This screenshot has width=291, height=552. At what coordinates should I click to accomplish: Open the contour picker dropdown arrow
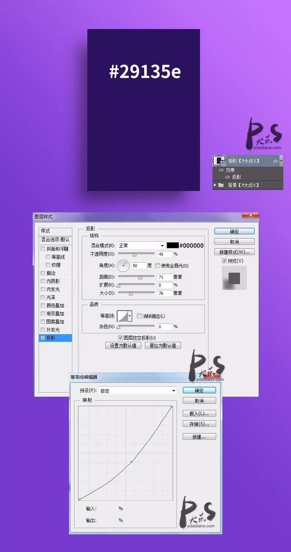pos(130,316)
